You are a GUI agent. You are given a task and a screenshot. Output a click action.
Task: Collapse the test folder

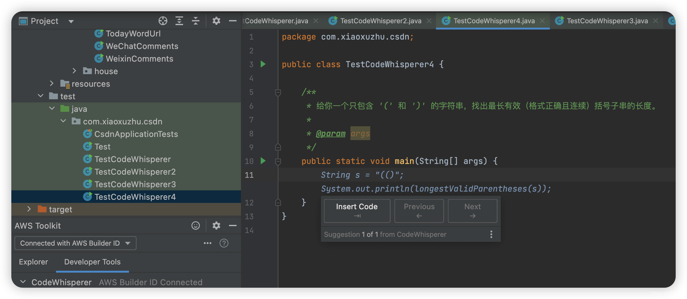[41, 96]
